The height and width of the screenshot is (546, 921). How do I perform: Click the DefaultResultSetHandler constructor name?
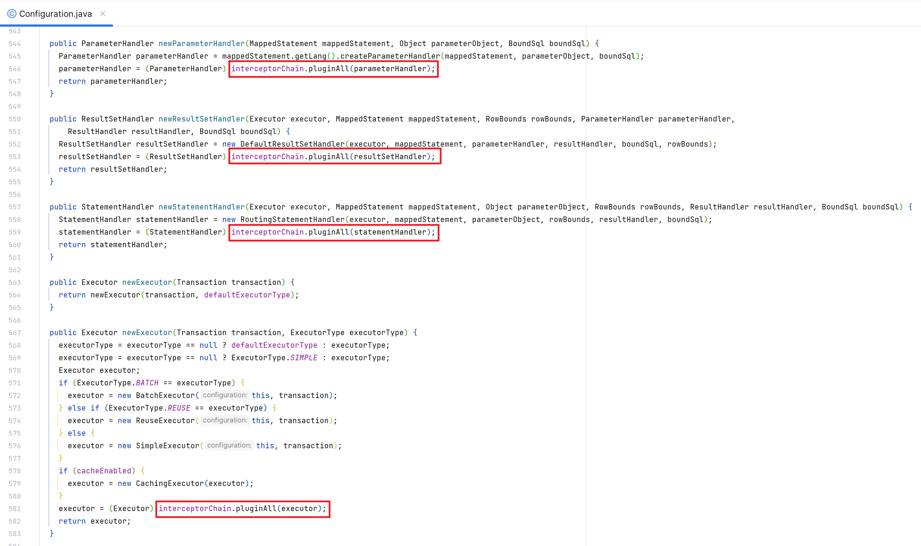click(x=292, y=144)
